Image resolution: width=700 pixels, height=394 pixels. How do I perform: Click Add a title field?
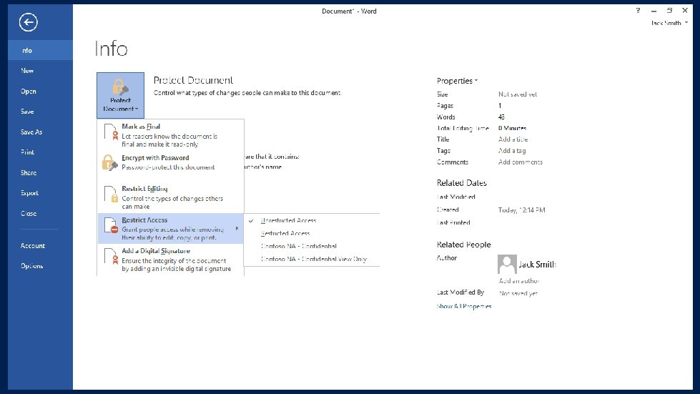point(513,139)
